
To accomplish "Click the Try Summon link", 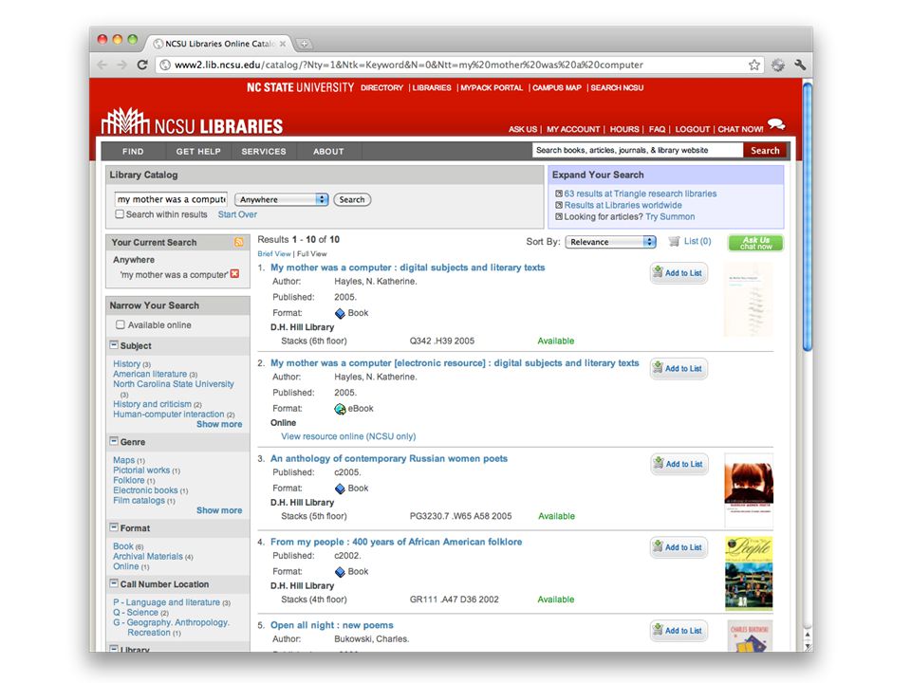I will coord(670,216).
